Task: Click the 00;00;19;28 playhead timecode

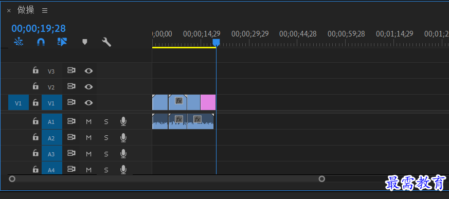Action: point(39,28)
